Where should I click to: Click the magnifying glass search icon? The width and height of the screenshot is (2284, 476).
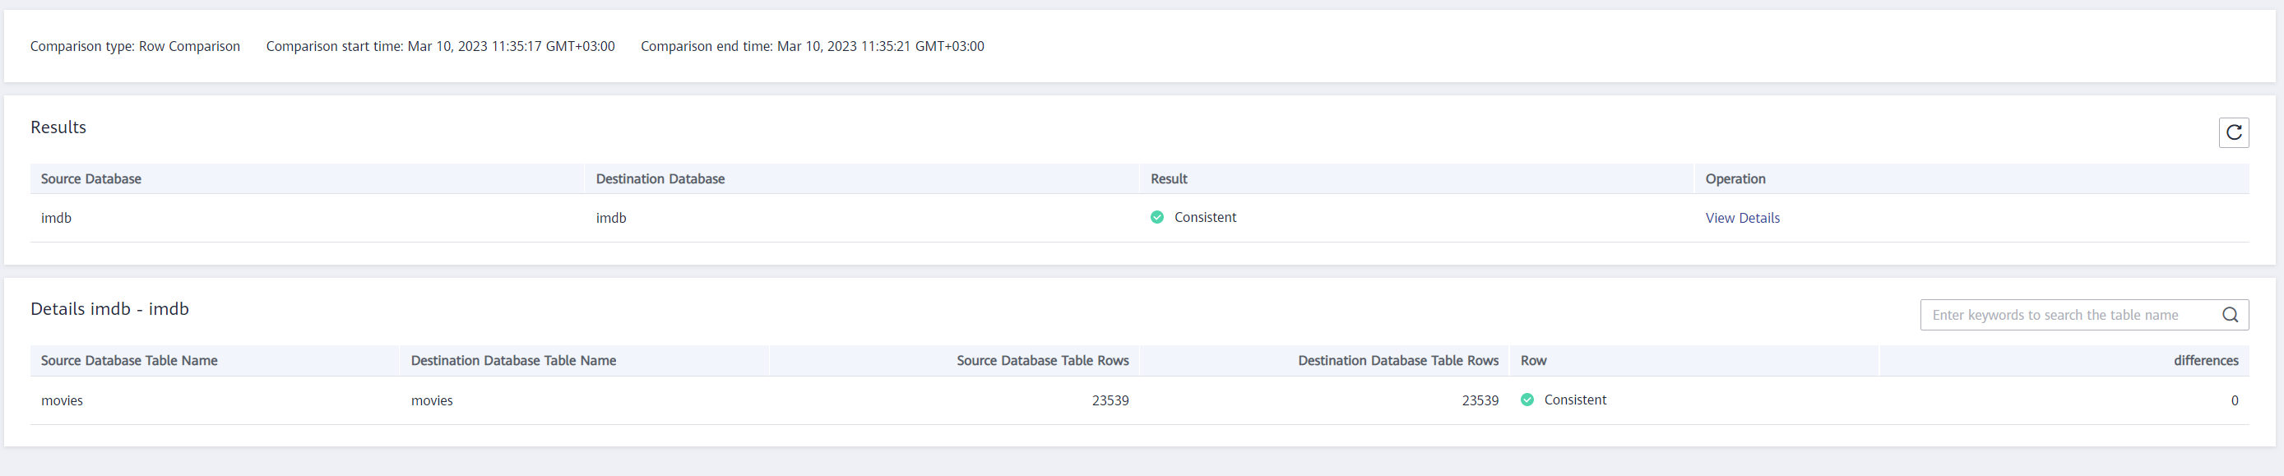pos(2229,315)
